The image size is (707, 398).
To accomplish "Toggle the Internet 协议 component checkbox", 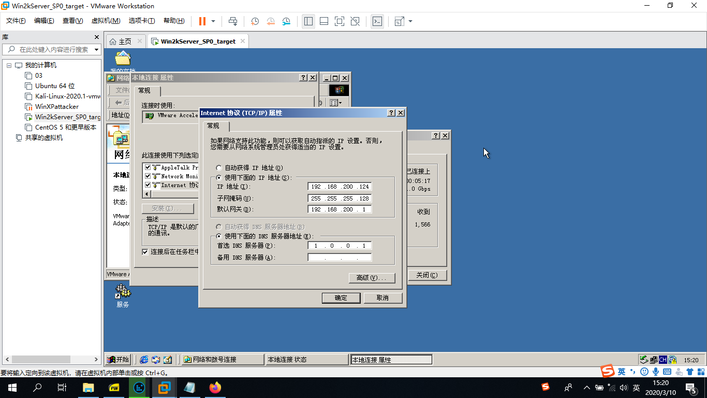I will 148,185.
